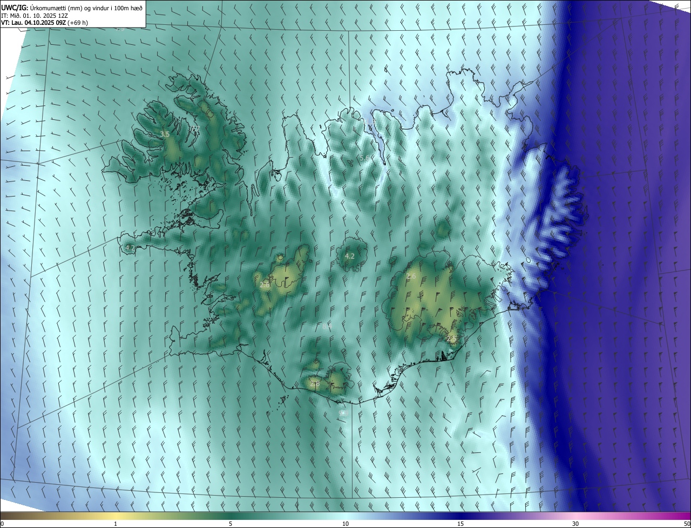Click the "2.6" value on Vatnajökull glacier
Screen dimensions: 691x528
click(411, 276)
